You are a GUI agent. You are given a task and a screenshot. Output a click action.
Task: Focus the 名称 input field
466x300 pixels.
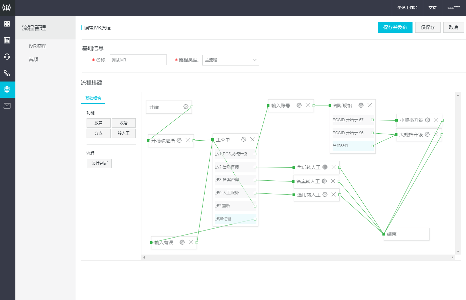[x=138, y=60]
